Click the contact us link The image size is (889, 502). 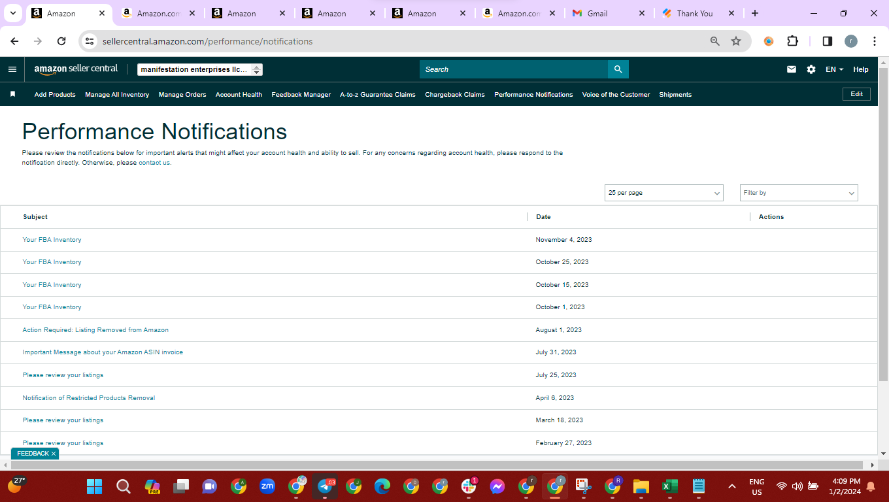pyautogui.click(x=154, y=163)
